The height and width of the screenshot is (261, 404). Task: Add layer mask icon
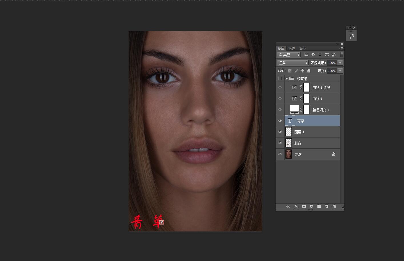click(x=304, y=207)
